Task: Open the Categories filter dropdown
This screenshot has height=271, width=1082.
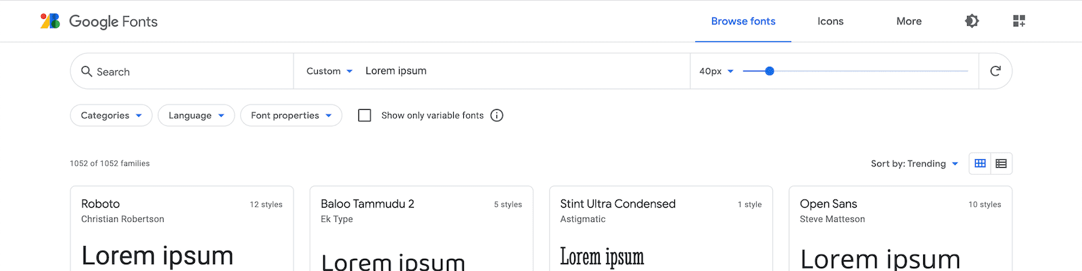Action: pos(111,115)
